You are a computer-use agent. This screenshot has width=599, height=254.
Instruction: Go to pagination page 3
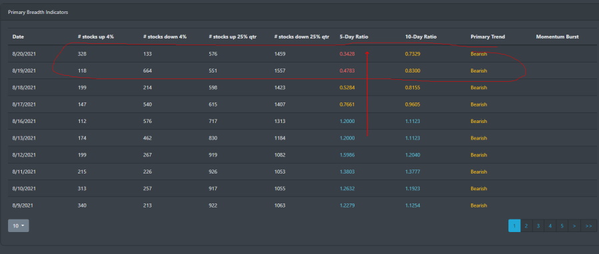(x=538, y=226)
